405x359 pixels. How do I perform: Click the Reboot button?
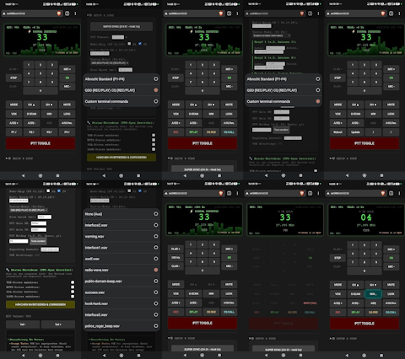[337, 132]
